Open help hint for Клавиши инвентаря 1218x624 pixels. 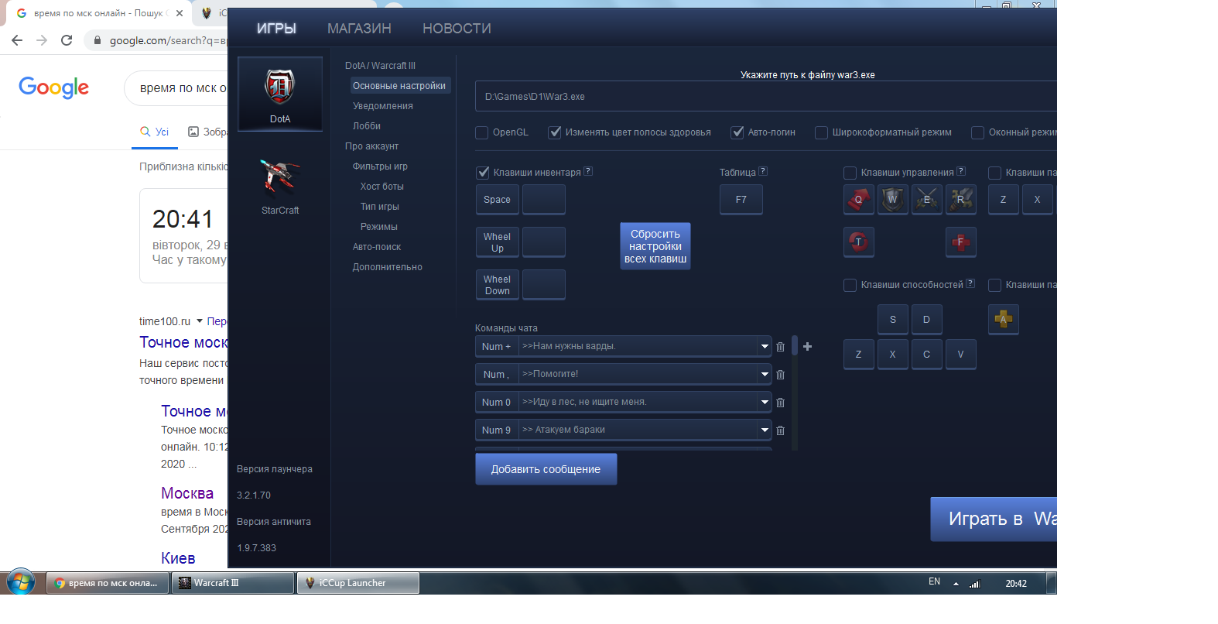tap(588, 171)
